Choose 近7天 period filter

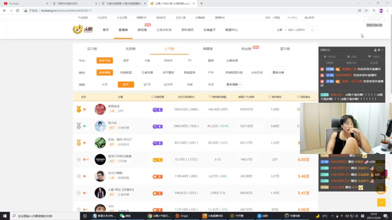point(147,85)
